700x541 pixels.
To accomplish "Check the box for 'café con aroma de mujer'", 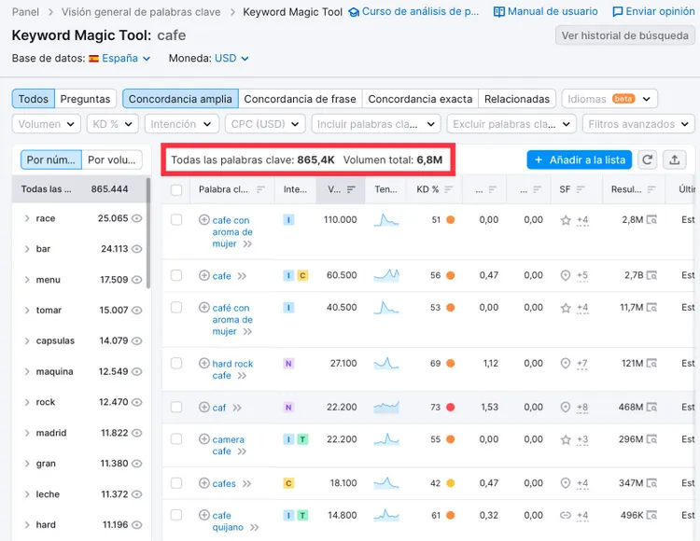I will point(176,307).
